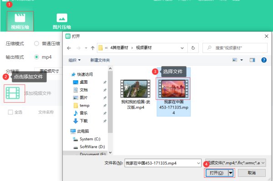This screenshot has width=273, height=181.
Task: Click the 打开(O) open button
Action: 217,173
